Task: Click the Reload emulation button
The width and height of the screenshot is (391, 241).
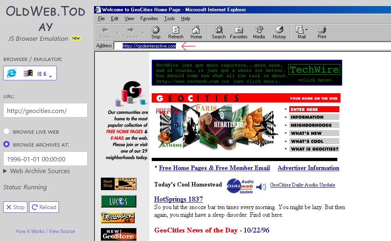Action: pos(44,207)
